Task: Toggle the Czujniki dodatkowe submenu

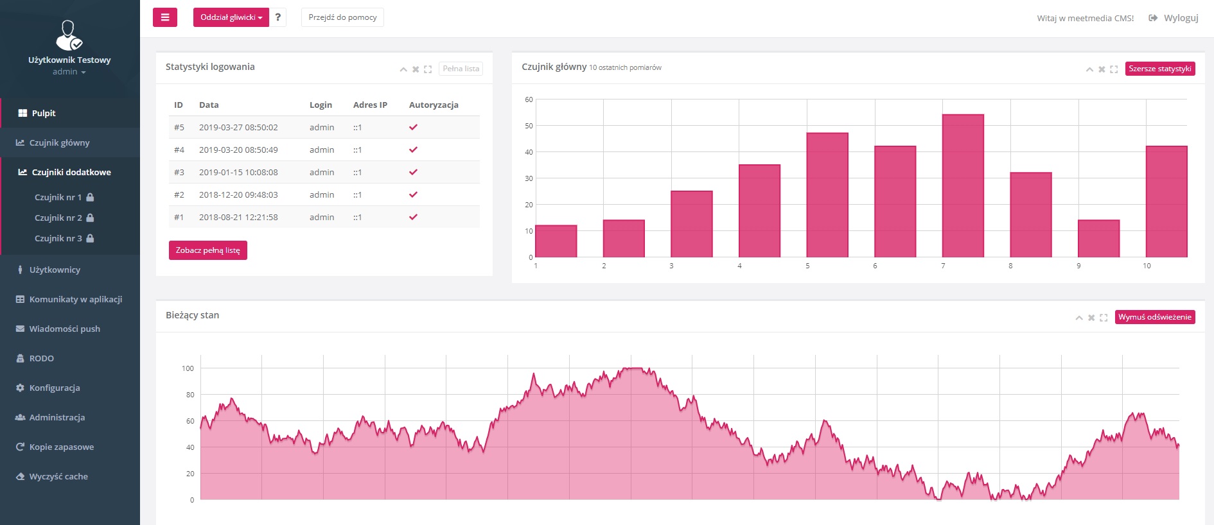Action: pos(71,172)
